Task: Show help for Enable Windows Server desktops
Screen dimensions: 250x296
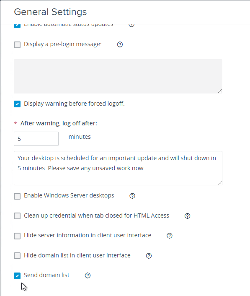Action: [x=132, y=196]
